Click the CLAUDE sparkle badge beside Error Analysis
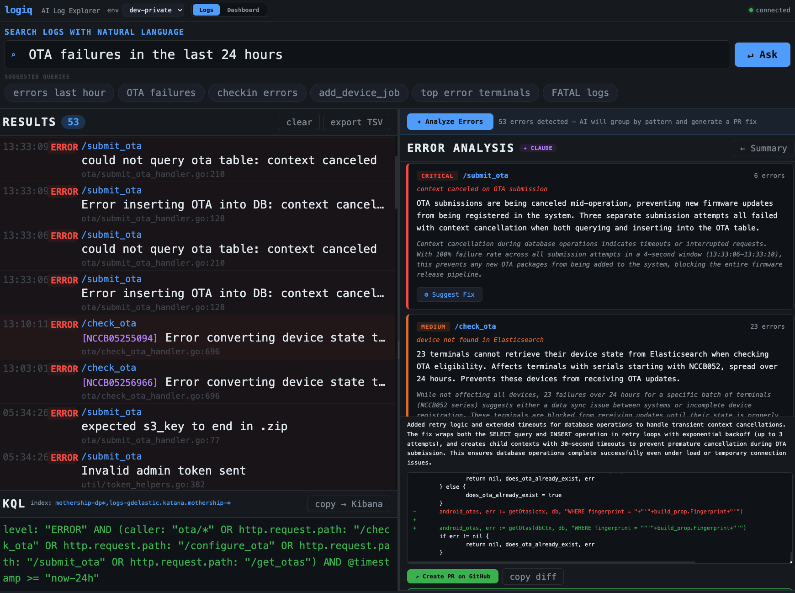This screenshot has width=795, height=593. (x=538, y=148)
